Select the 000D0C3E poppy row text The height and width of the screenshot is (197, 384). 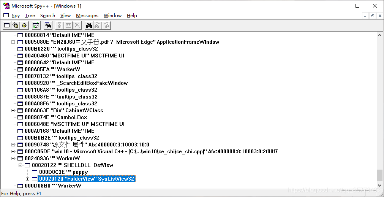(63, 172)
